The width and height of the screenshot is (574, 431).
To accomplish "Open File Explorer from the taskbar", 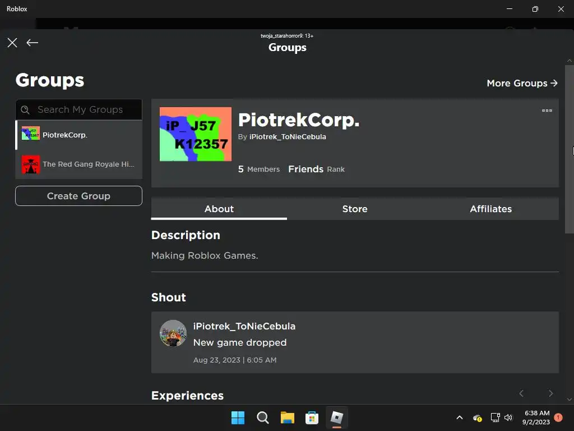I will pos(288,418).
